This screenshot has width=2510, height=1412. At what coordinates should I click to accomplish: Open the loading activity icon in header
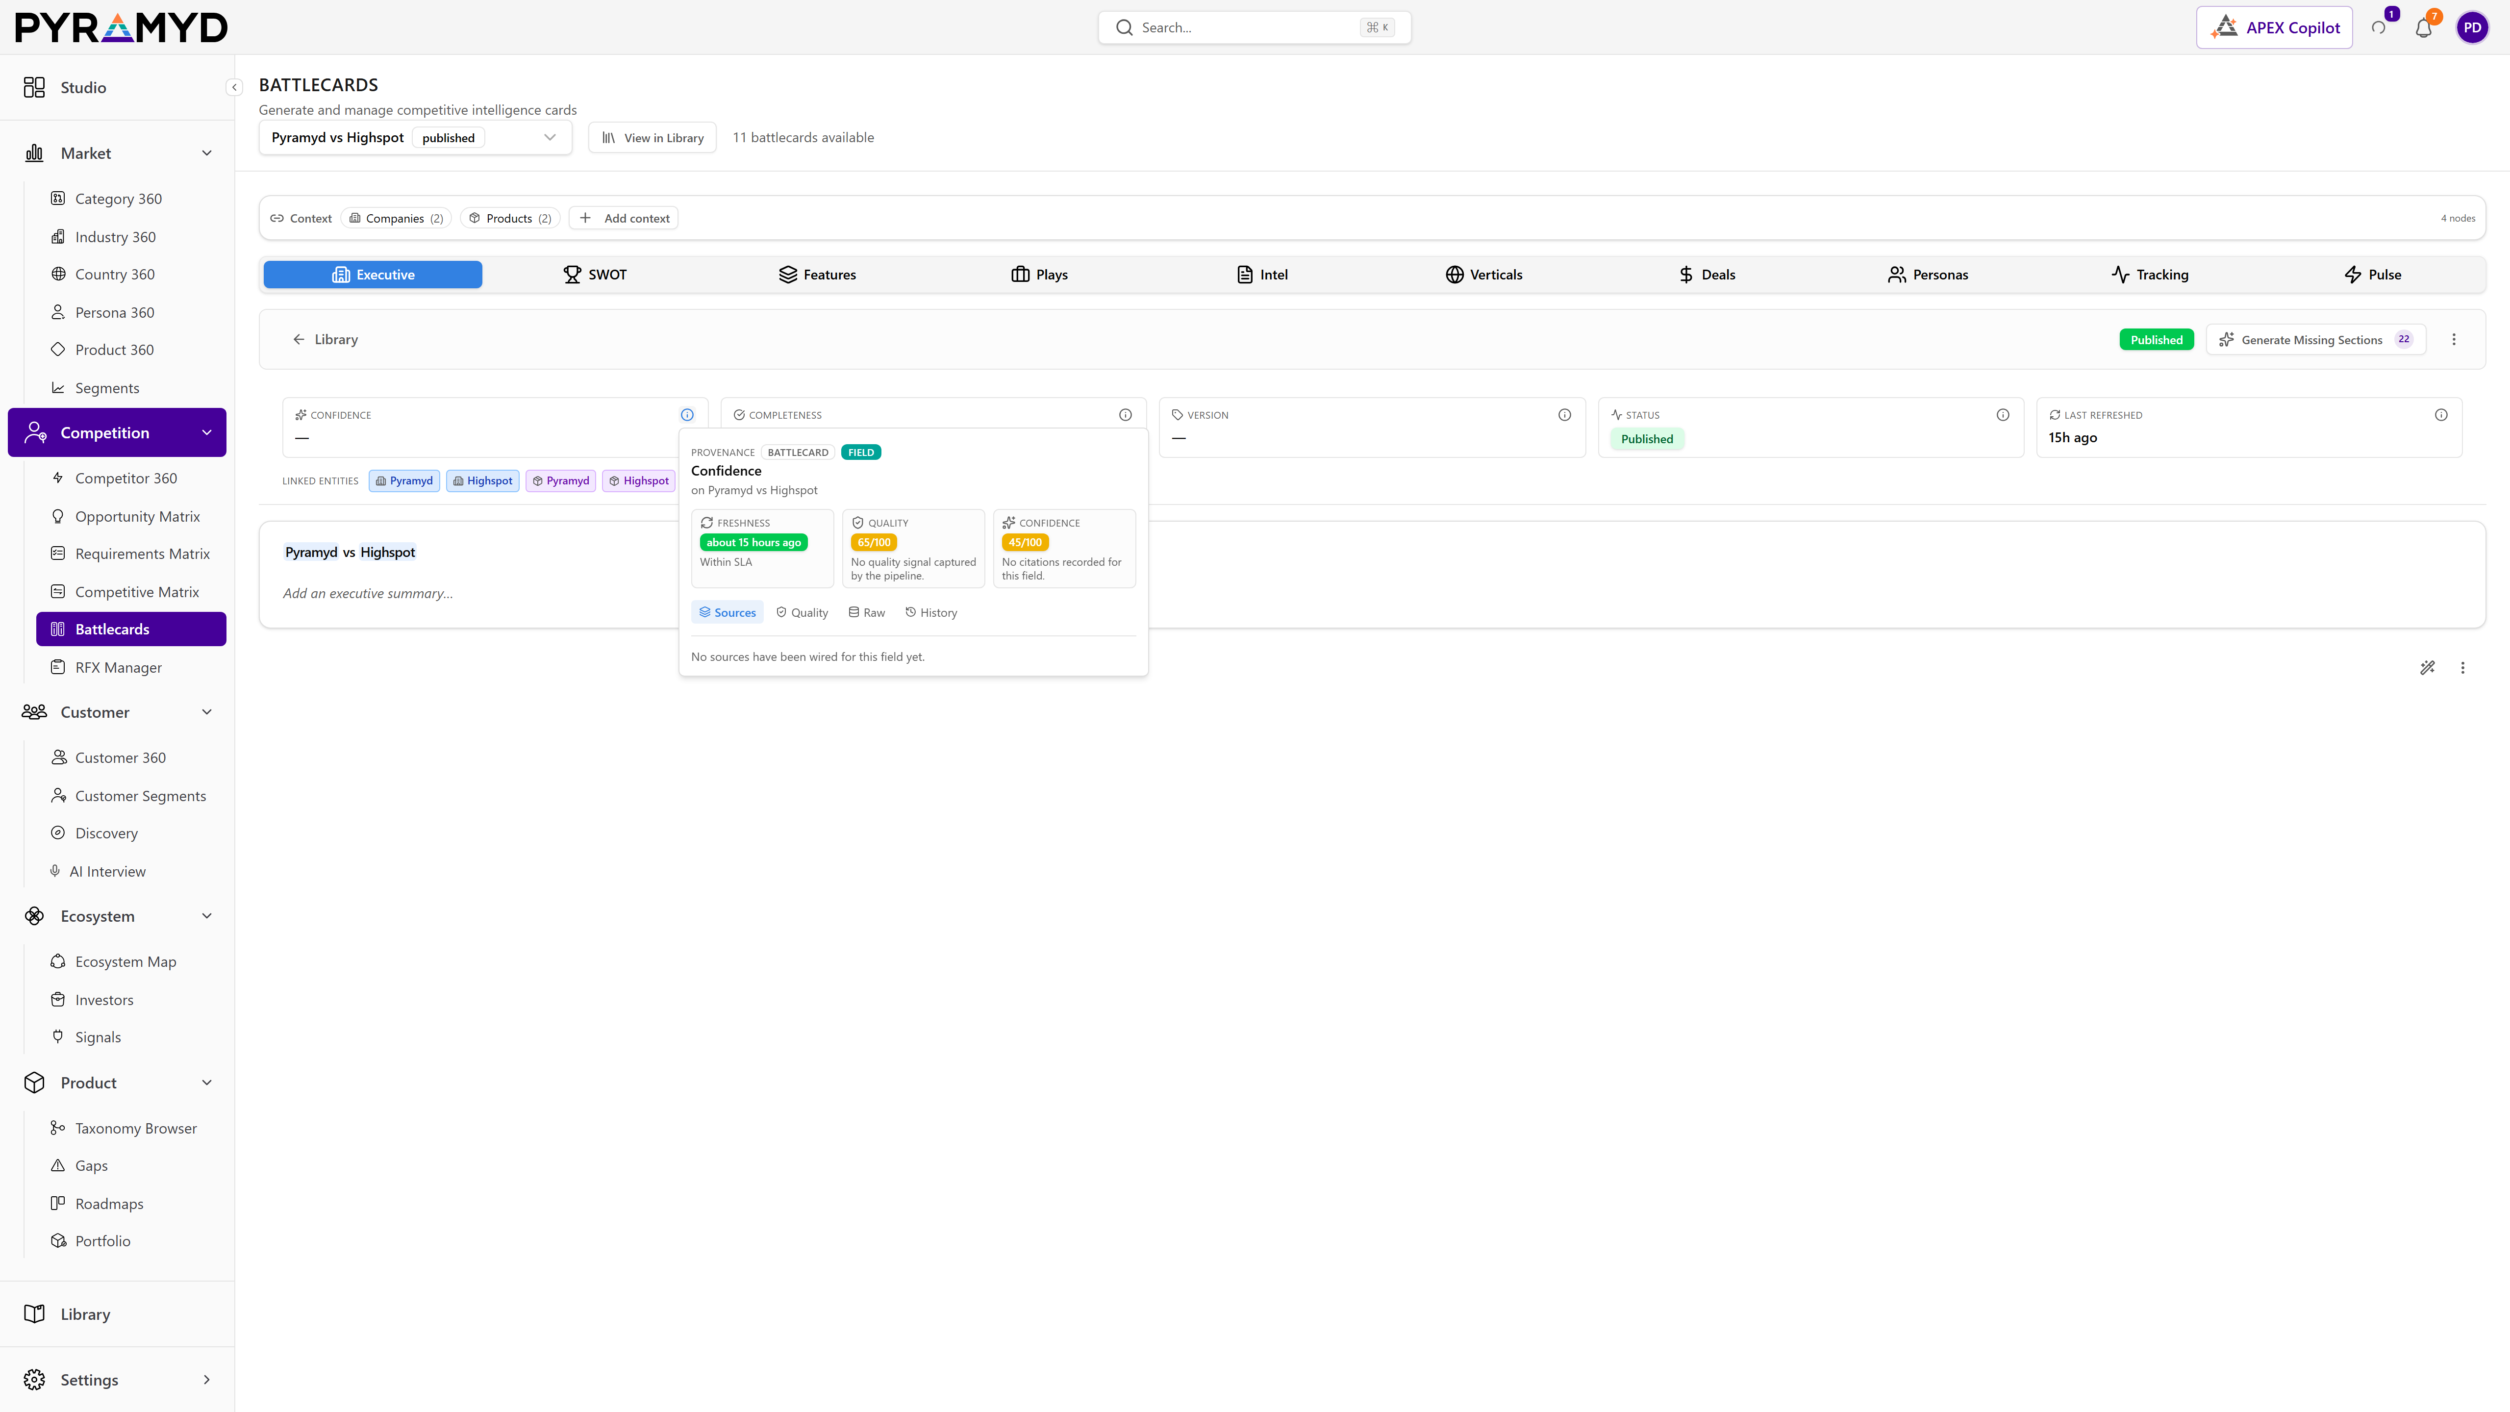point(2379,27)
